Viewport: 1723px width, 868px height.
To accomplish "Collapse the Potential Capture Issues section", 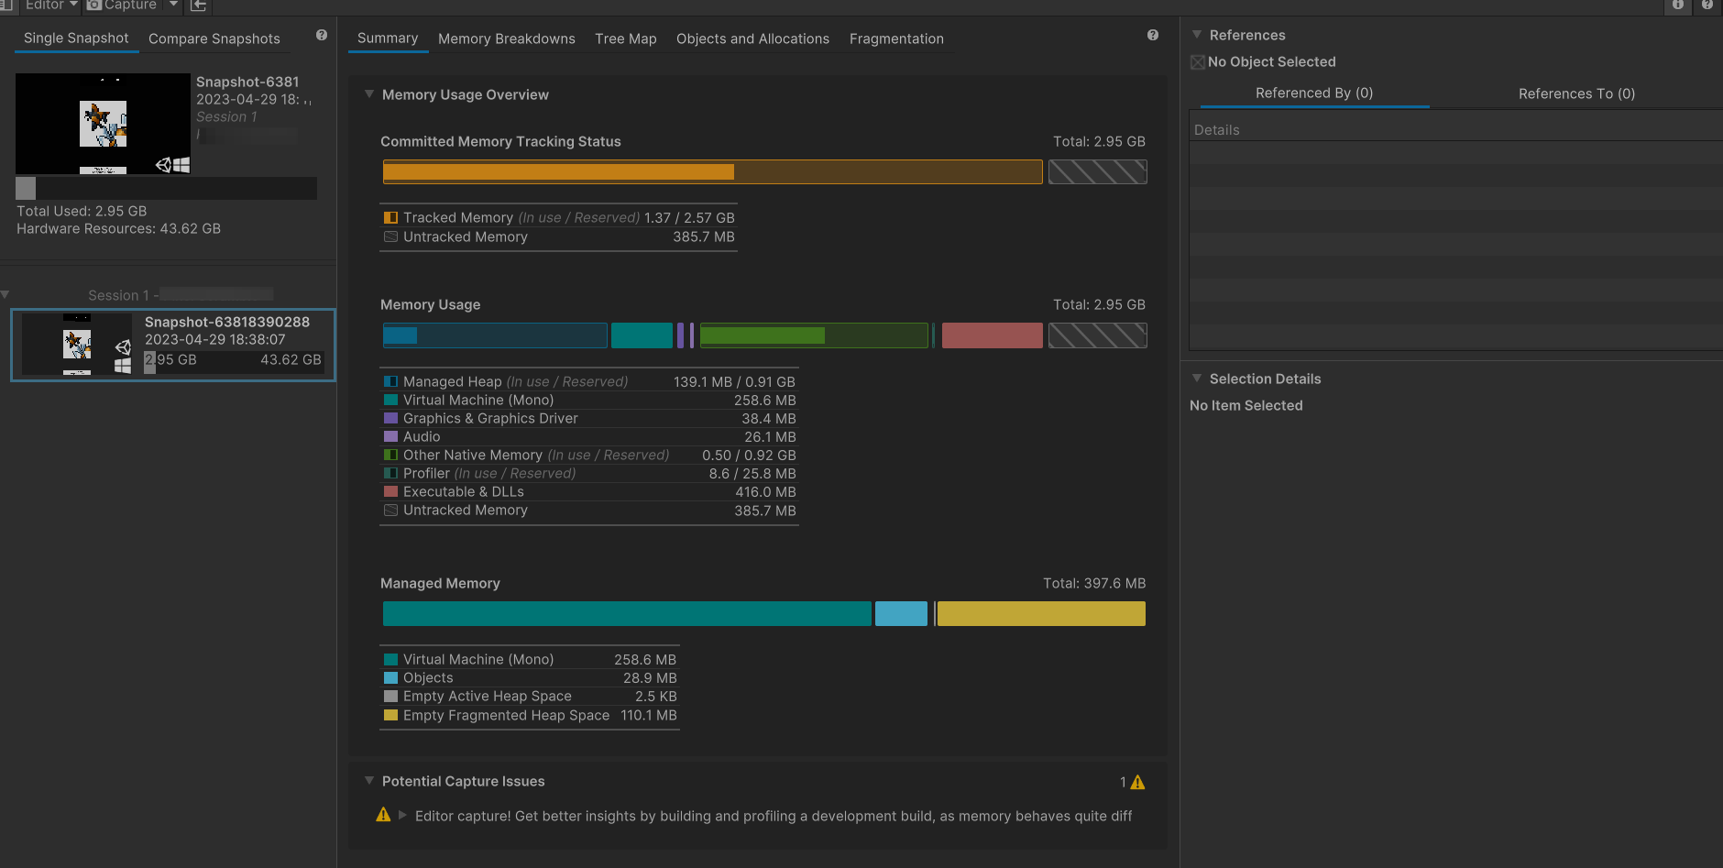I will click(369, 781).
